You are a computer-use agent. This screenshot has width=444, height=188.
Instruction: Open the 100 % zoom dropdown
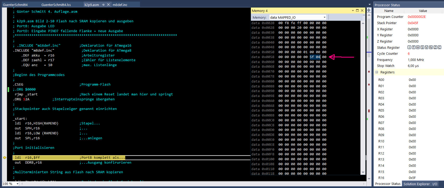point(17,184)
